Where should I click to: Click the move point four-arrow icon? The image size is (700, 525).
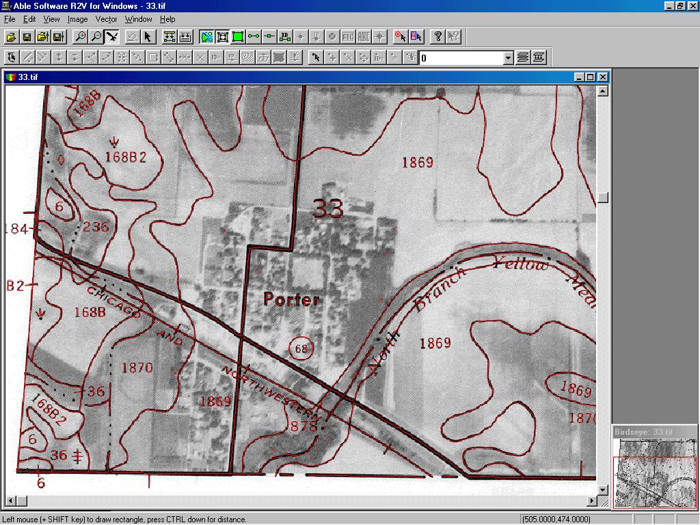click(364, 57)
